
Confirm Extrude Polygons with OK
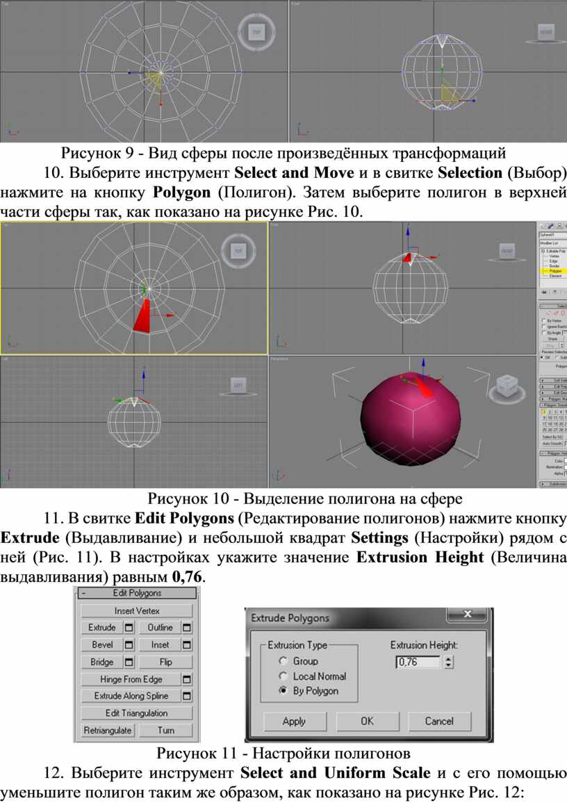pos(367,721)
